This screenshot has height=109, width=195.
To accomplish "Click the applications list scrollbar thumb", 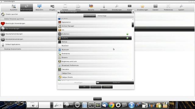I will pos(133,25).
